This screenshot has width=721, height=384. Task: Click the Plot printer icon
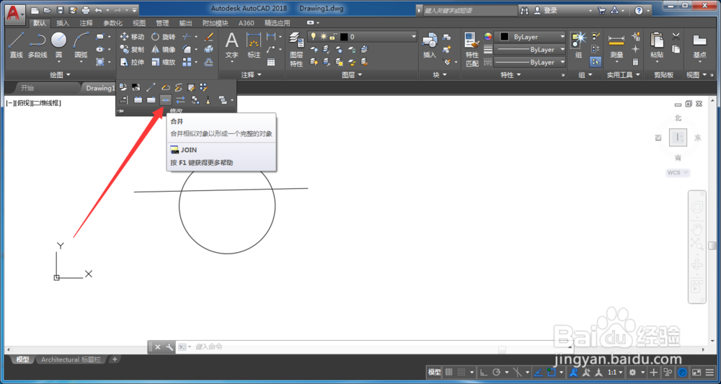point(86,9)
